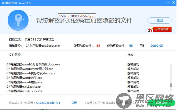
Task: Click the 状态 column header
Action: (130, 55)
